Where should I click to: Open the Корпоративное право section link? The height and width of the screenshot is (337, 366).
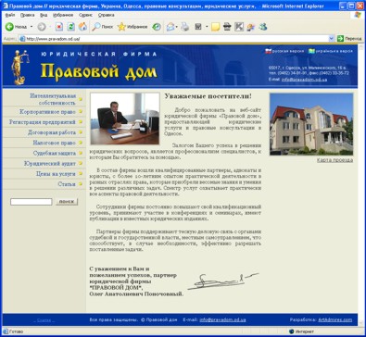pos(47,112)
